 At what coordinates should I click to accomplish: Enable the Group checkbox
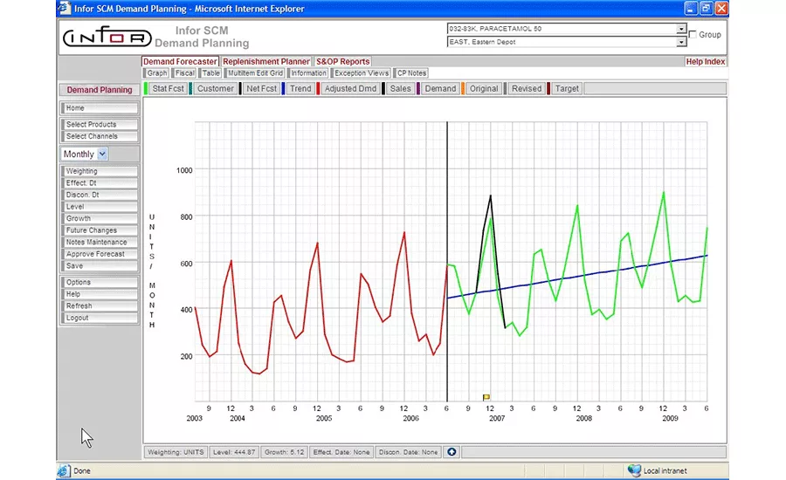click(693, 34)
